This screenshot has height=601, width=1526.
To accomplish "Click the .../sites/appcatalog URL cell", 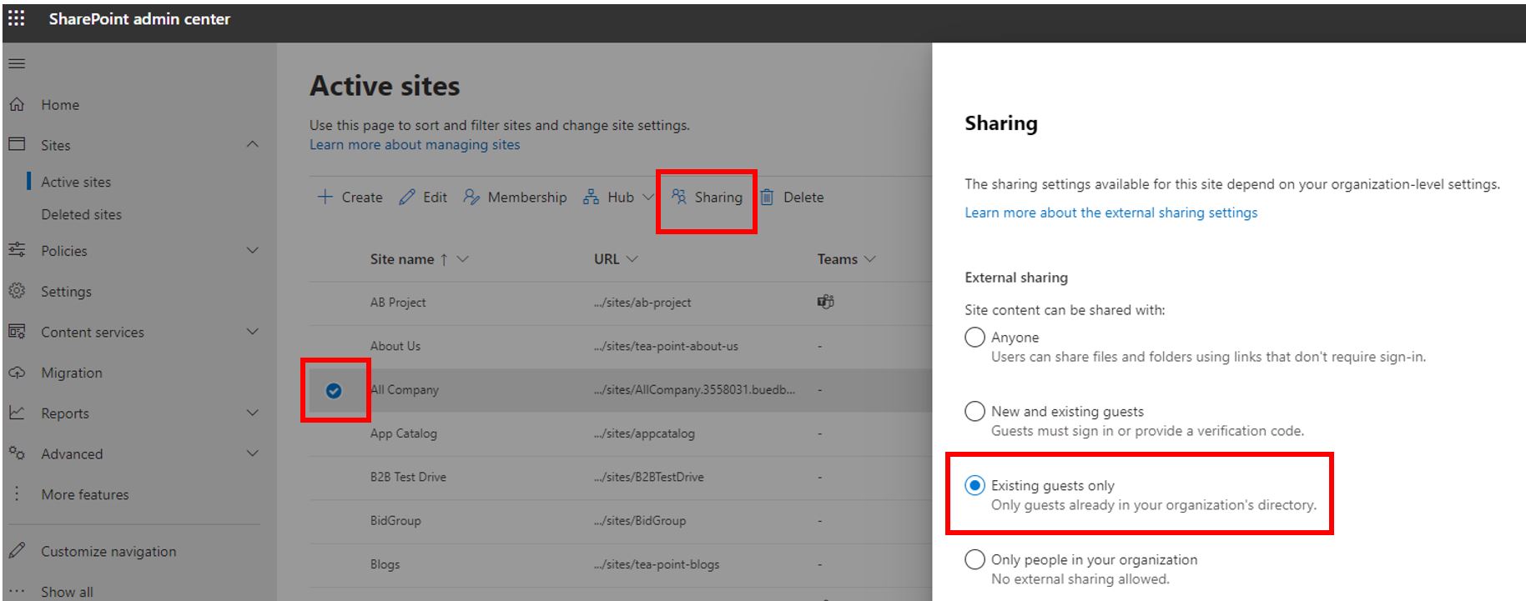I will pos(644,433).
